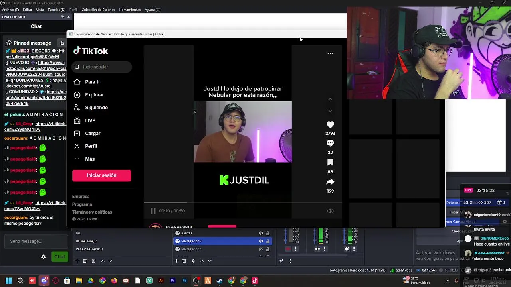
Task: Open source properties gear icon
Action: click(x=193, y=261)
